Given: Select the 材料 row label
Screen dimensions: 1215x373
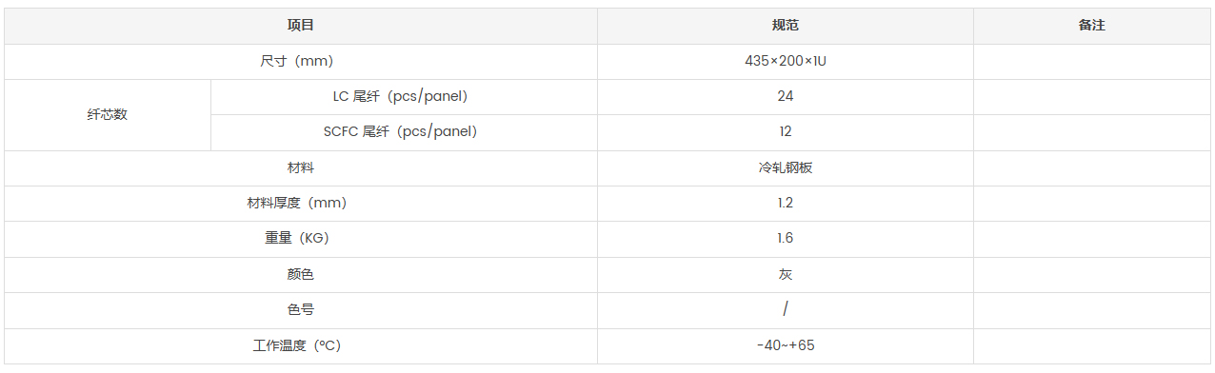Looking at the screenshot, I should coord(301,167).
